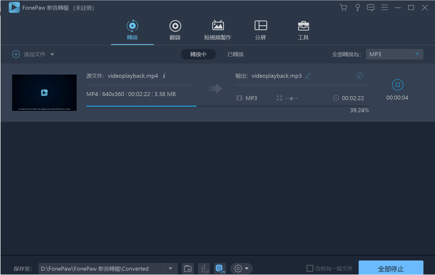Toggle the GPU hardware acceleration ON icon
This screenshot has height=275, width=435.
tap(220, 269)
